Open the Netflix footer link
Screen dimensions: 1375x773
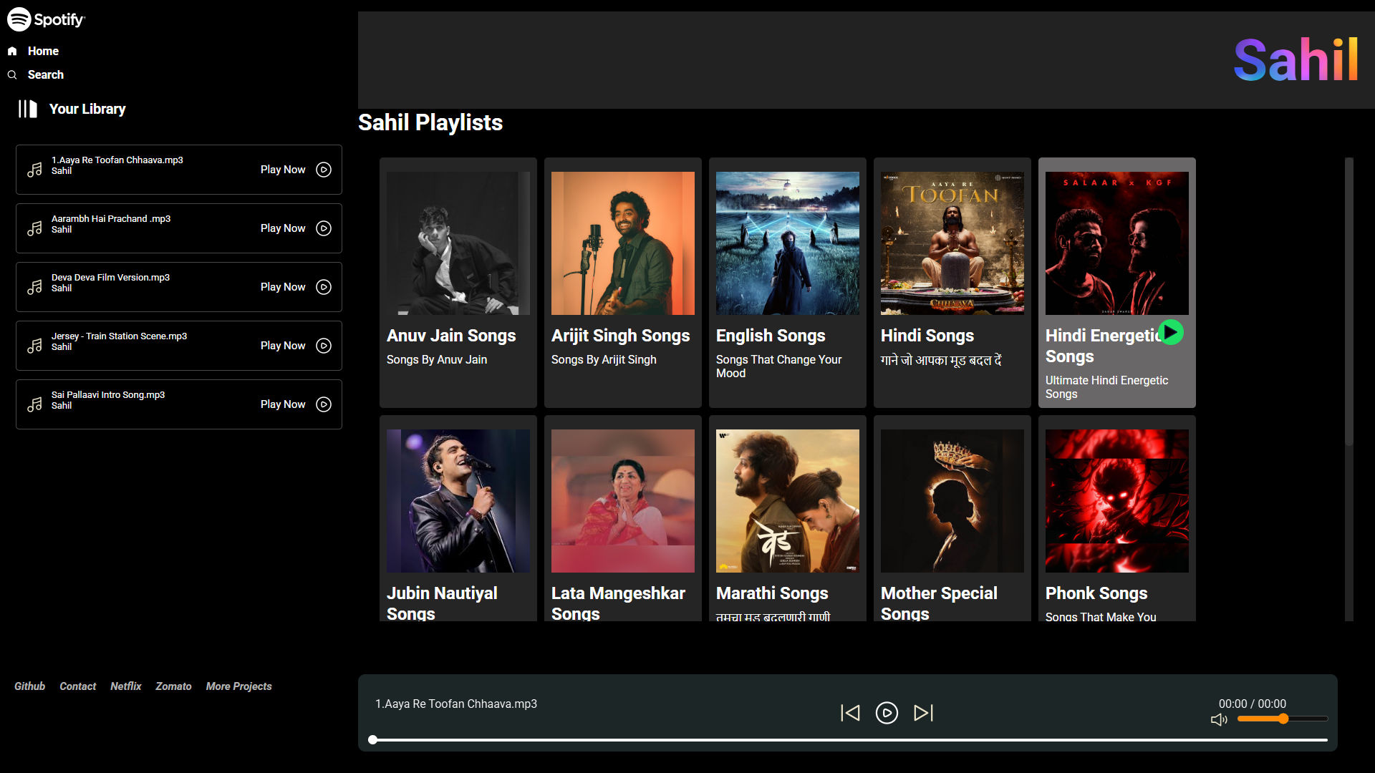pyautogui.click(x=125, y=686)
